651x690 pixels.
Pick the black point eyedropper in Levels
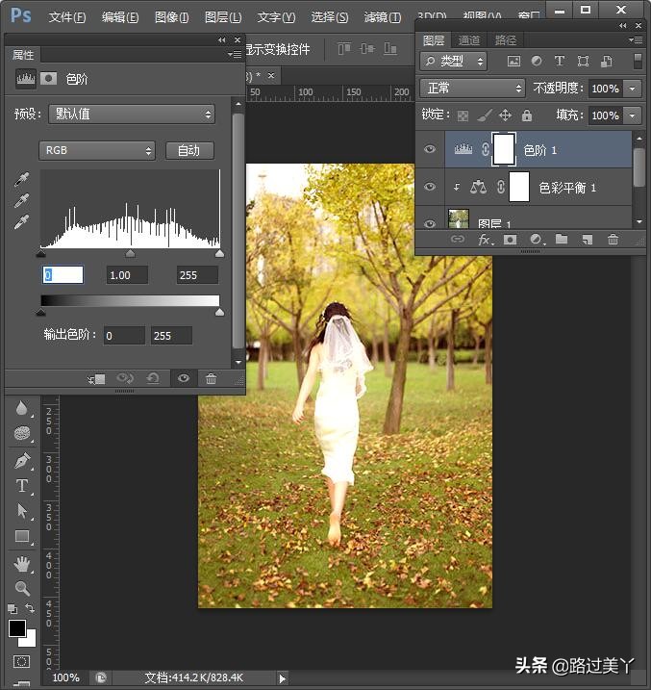click(21, 180)
